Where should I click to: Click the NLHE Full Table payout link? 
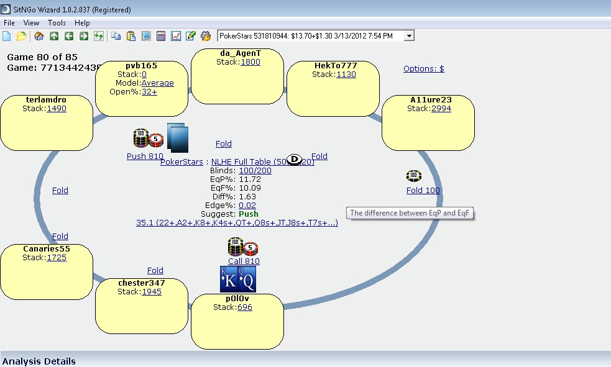[x=263, y=161]
